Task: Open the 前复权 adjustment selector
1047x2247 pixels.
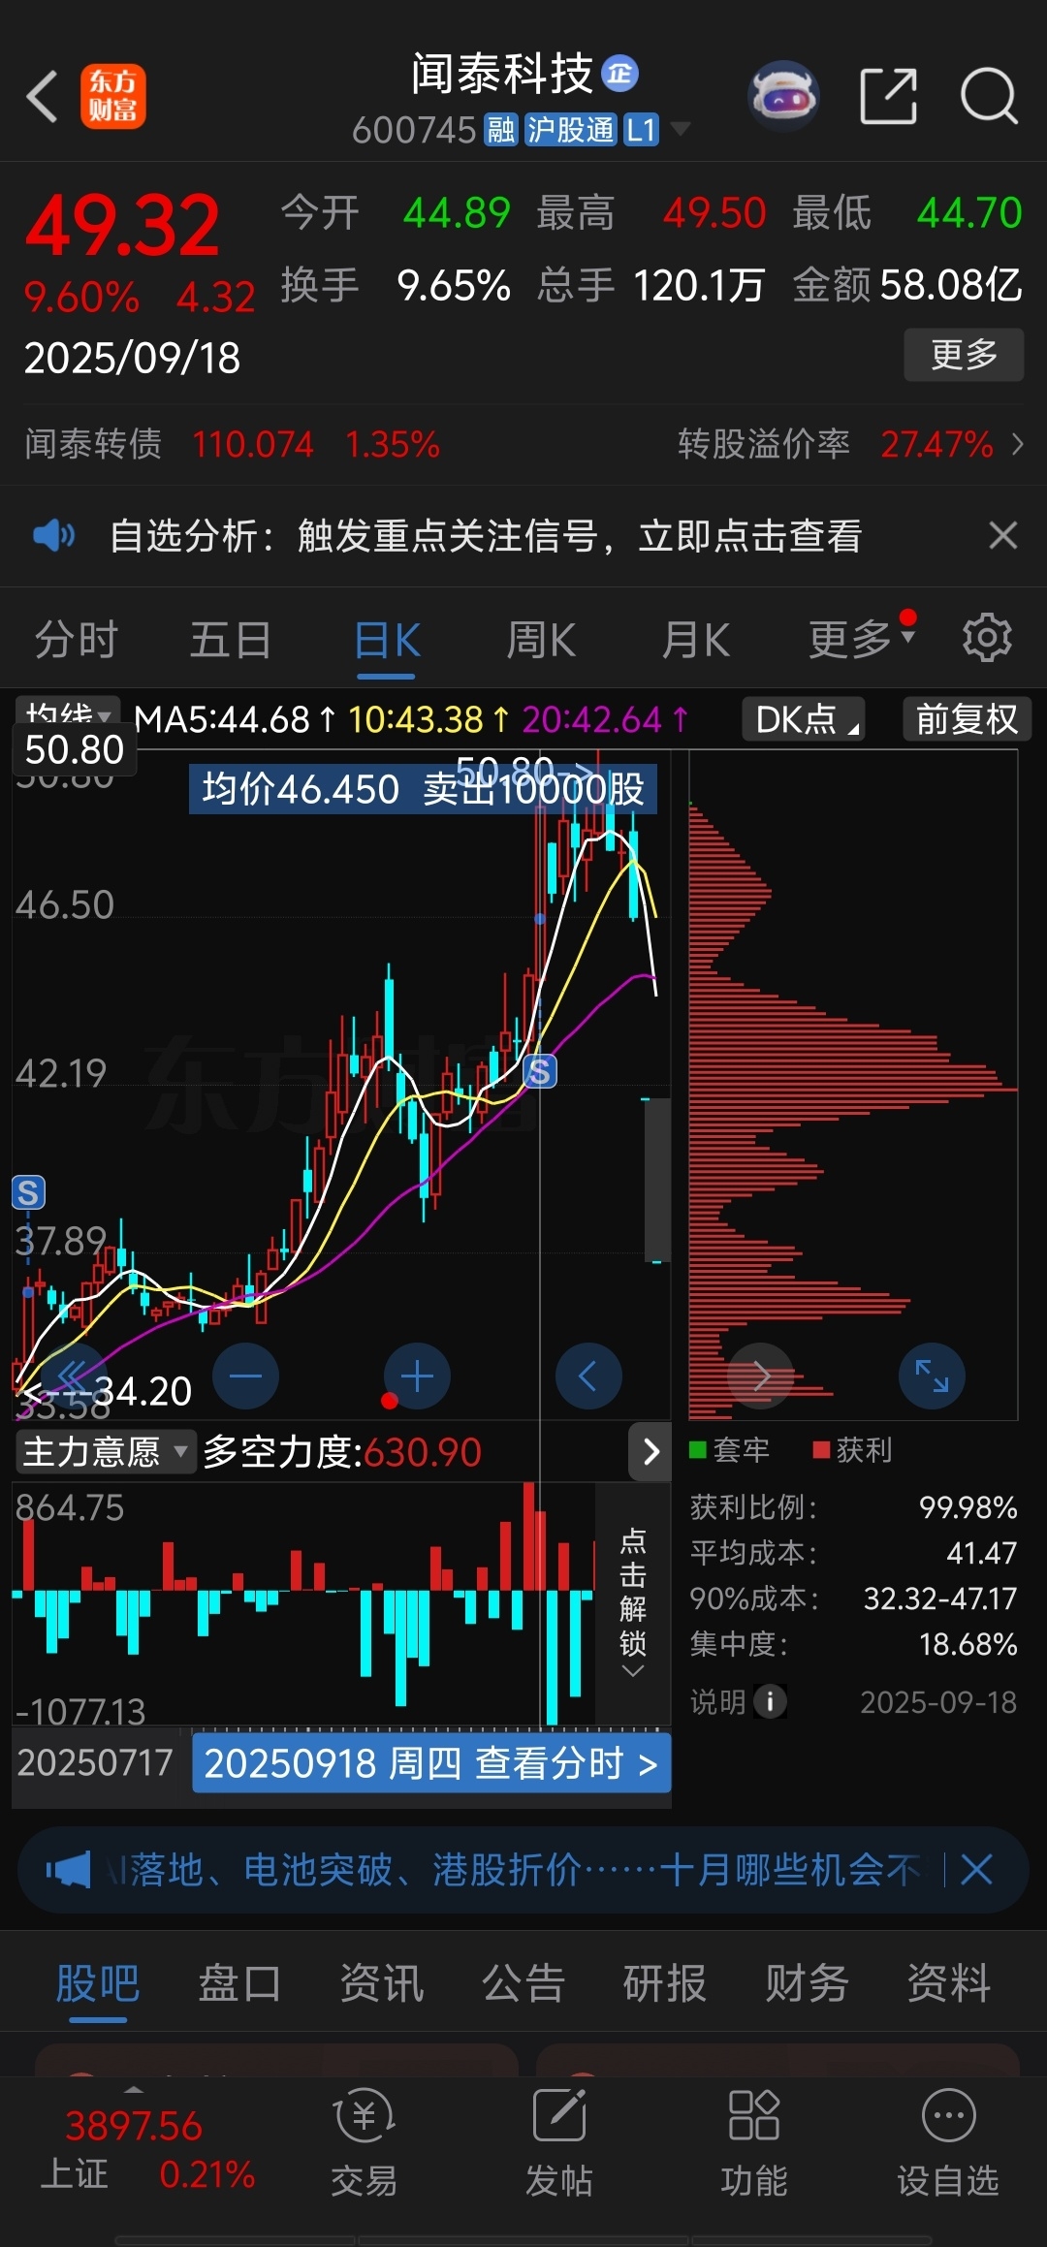Action: 967,719
